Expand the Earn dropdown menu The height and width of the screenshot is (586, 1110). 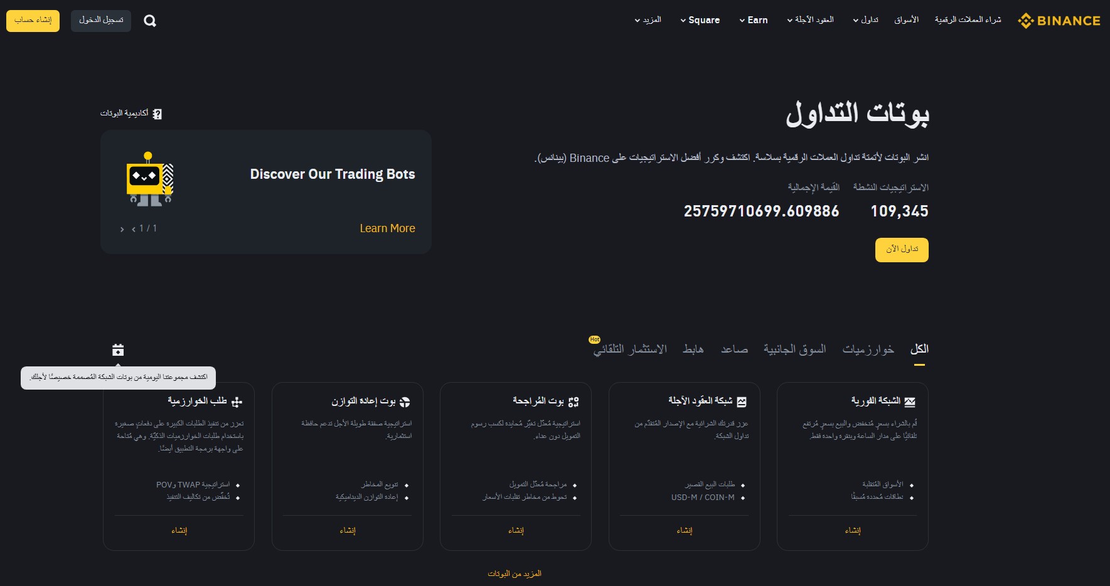tap(753, 20)
